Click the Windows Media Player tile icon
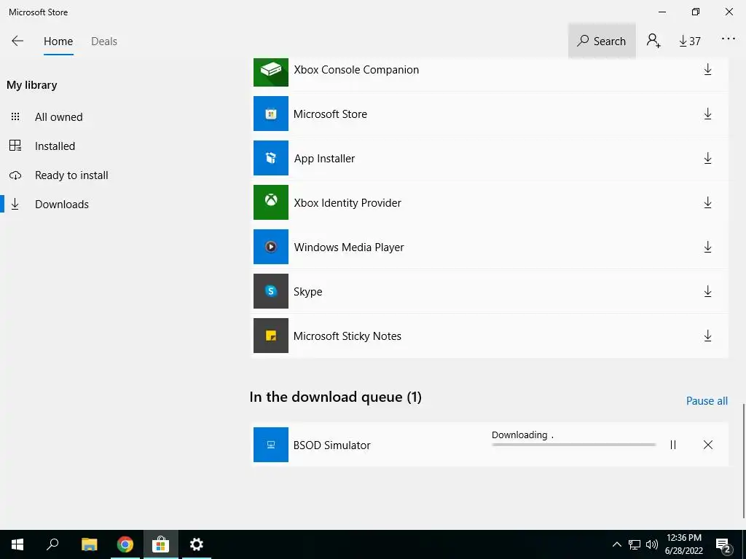Viewport: 746px width, 559px height. 271,247
